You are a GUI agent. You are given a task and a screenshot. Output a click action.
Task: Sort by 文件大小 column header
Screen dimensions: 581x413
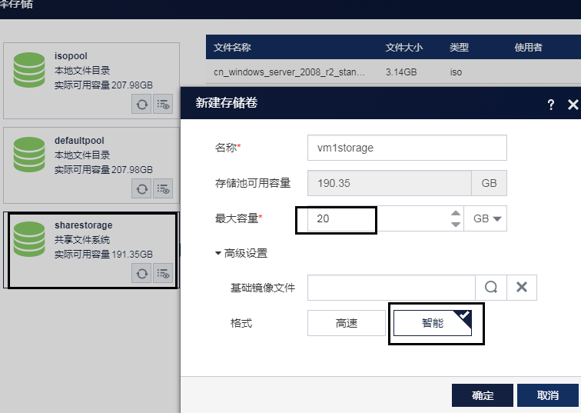pos(404,48)
